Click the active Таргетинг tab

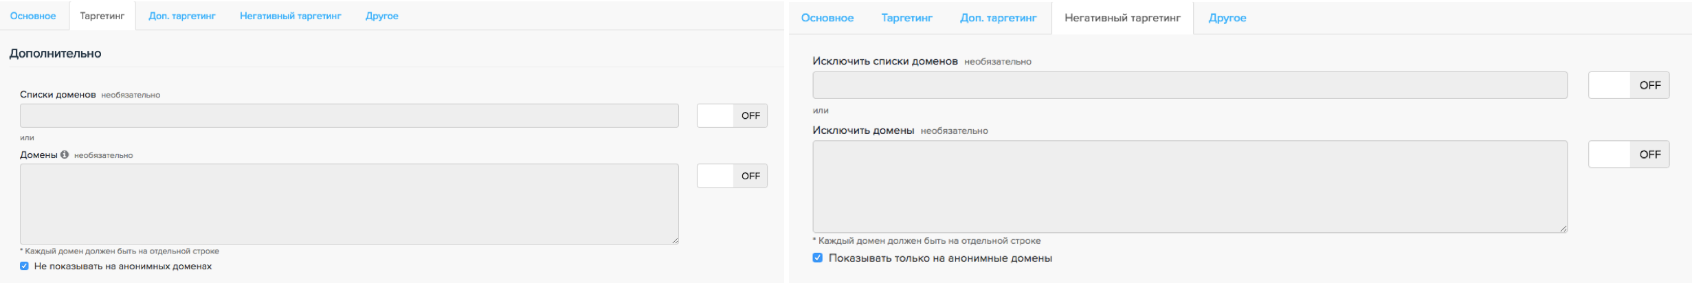pos(102,16)
